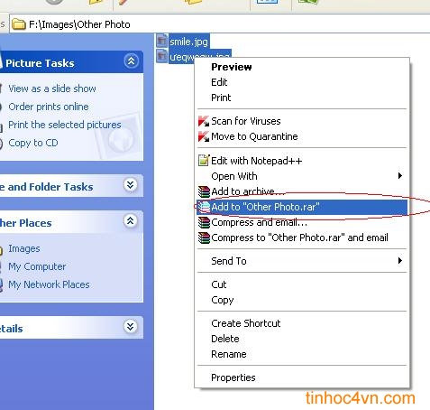Open My Network Places link
This screenshot has height=410, width=430.
(x=49, y=284)
